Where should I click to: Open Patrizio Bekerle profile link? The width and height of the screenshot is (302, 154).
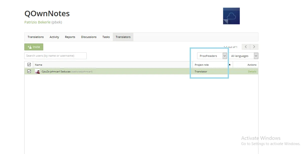(38, 22)
